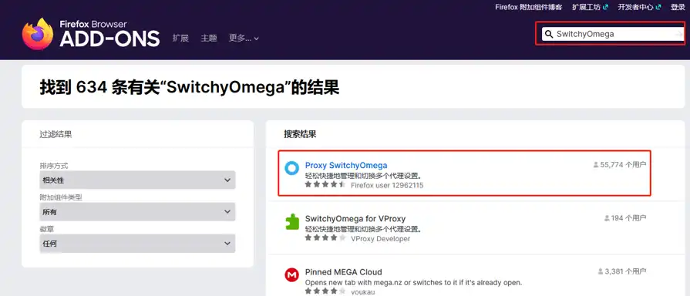Image resolution: width=690 pixels, height=296 pixels.
Task: Click user icon beside 3,381 个用户
Action: [601, 272]
